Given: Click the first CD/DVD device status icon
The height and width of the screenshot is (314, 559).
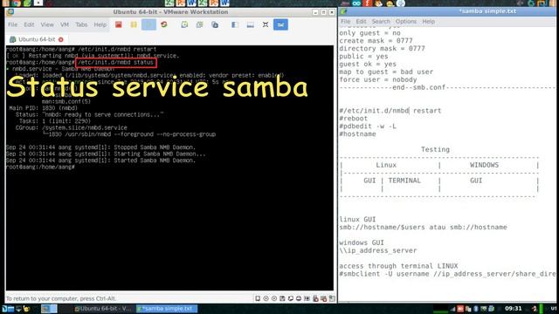Looking at the screenshot, I should coord(266,298).
